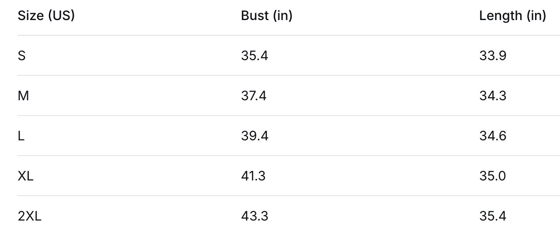Pick the length value 34.3
The height and width of the screenshot is (231, 560).
point(493,96)
